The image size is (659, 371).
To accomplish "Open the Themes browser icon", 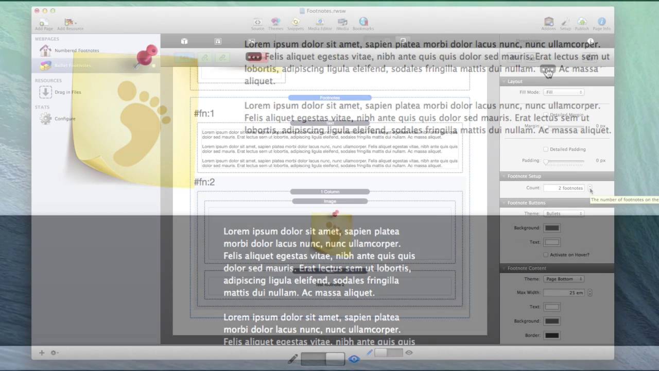I will (x=275, y=22).
